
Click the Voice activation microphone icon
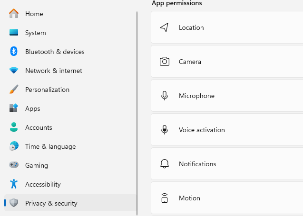tap(165, 130)
